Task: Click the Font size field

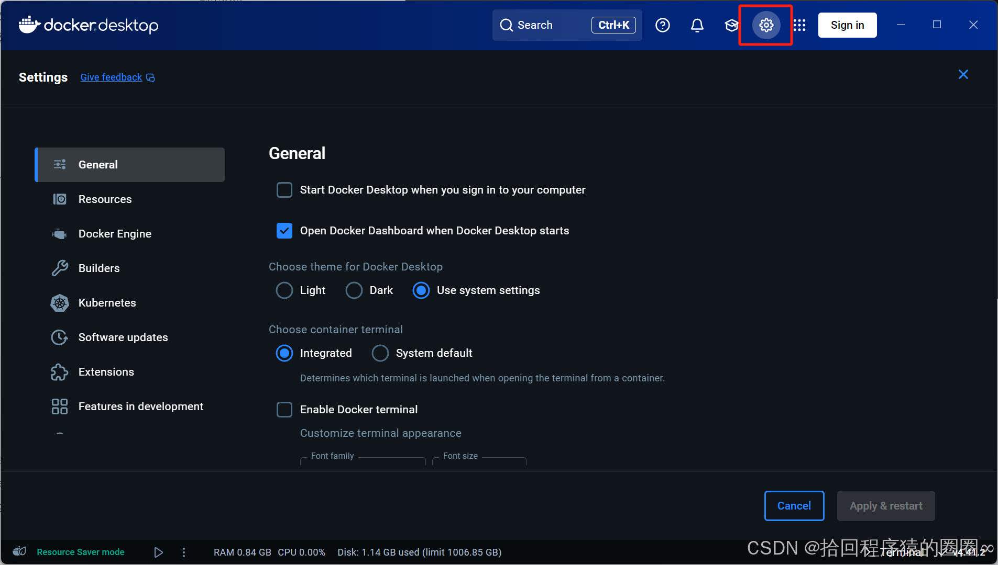Action: [479, 460]
